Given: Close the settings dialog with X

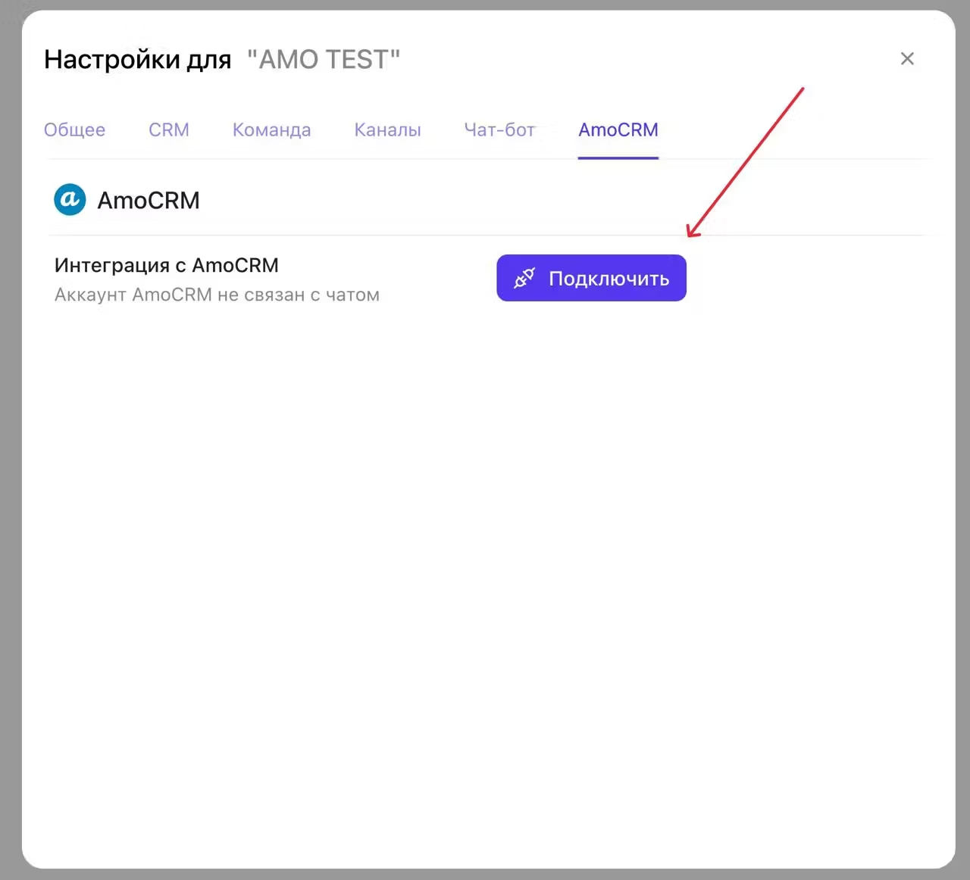Looking at the screenshot, I should [907, 59].
